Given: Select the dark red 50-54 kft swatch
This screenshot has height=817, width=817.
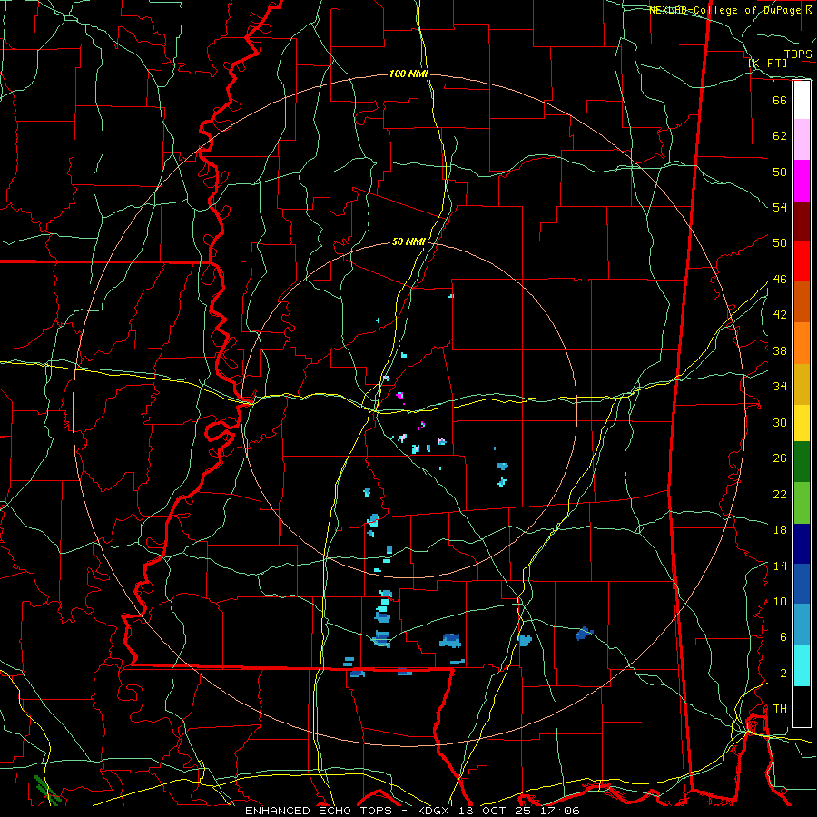Looking at the screenshot, I should pyautogui.click(x=802, y=221).
